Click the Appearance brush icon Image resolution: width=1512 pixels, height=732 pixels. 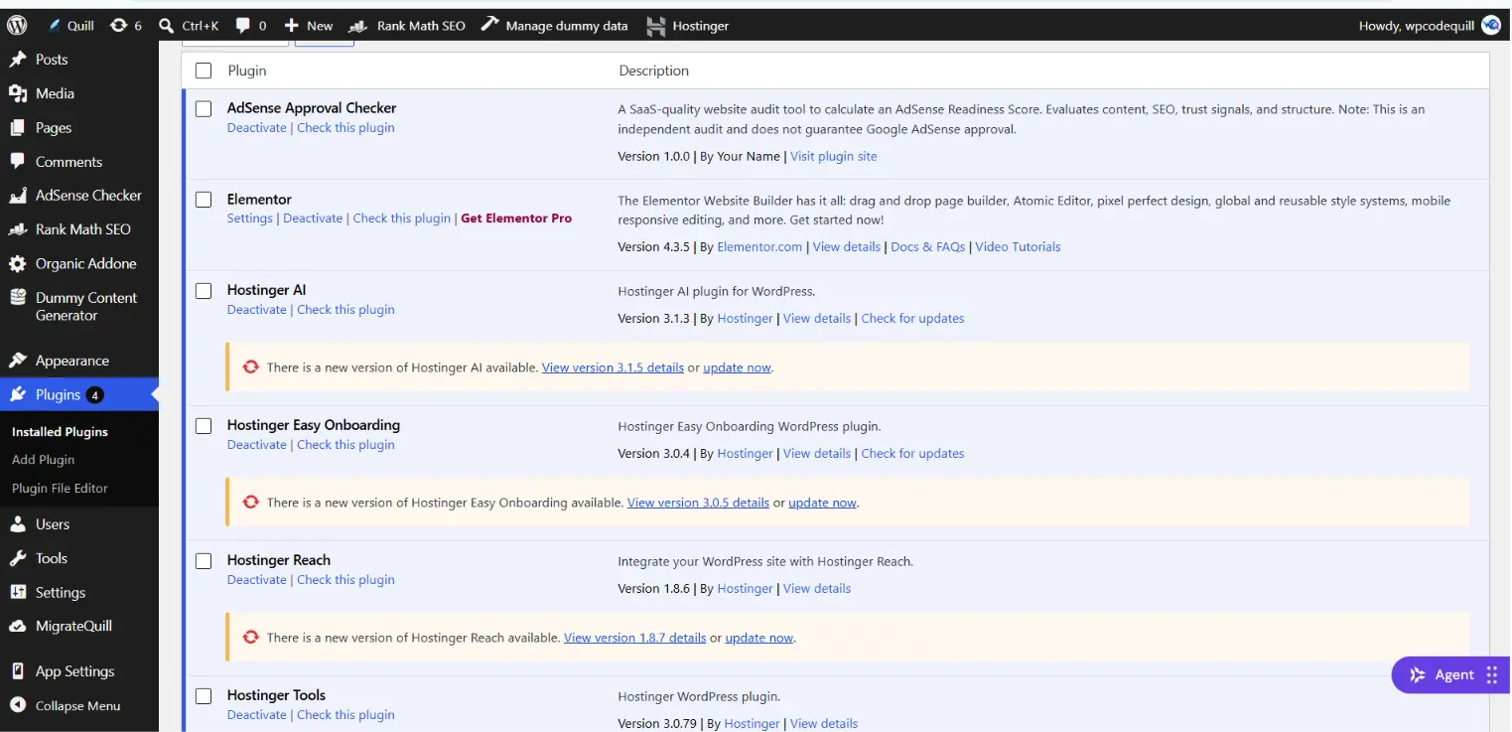pyautogui.click(x=18, y=361)
